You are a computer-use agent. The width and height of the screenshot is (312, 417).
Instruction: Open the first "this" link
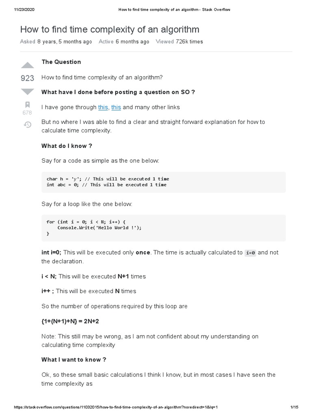coord(103,107)
